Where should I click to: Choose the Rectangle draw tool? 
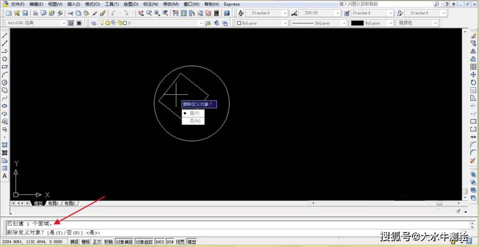[4, 67]
